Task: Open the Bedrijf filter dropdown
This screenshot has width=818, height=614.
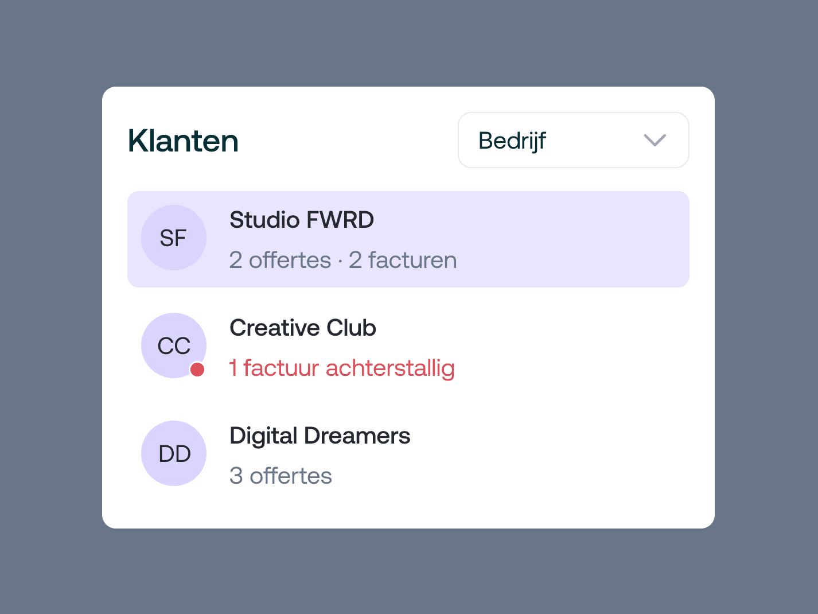Action: (x=574, y=140)
